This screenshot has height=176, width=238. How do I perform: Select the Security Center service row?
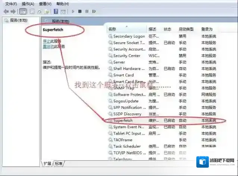pos(162,56)
